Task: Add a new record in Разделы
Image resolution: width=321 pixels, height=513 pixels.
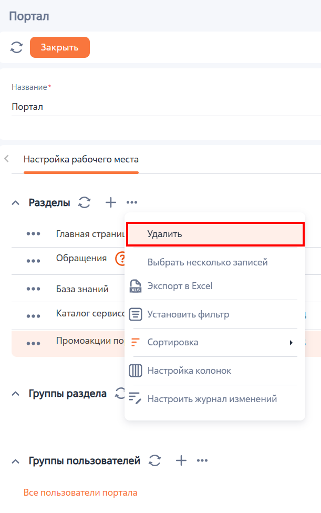Action: pyautogui.click(x=111, y=202)
